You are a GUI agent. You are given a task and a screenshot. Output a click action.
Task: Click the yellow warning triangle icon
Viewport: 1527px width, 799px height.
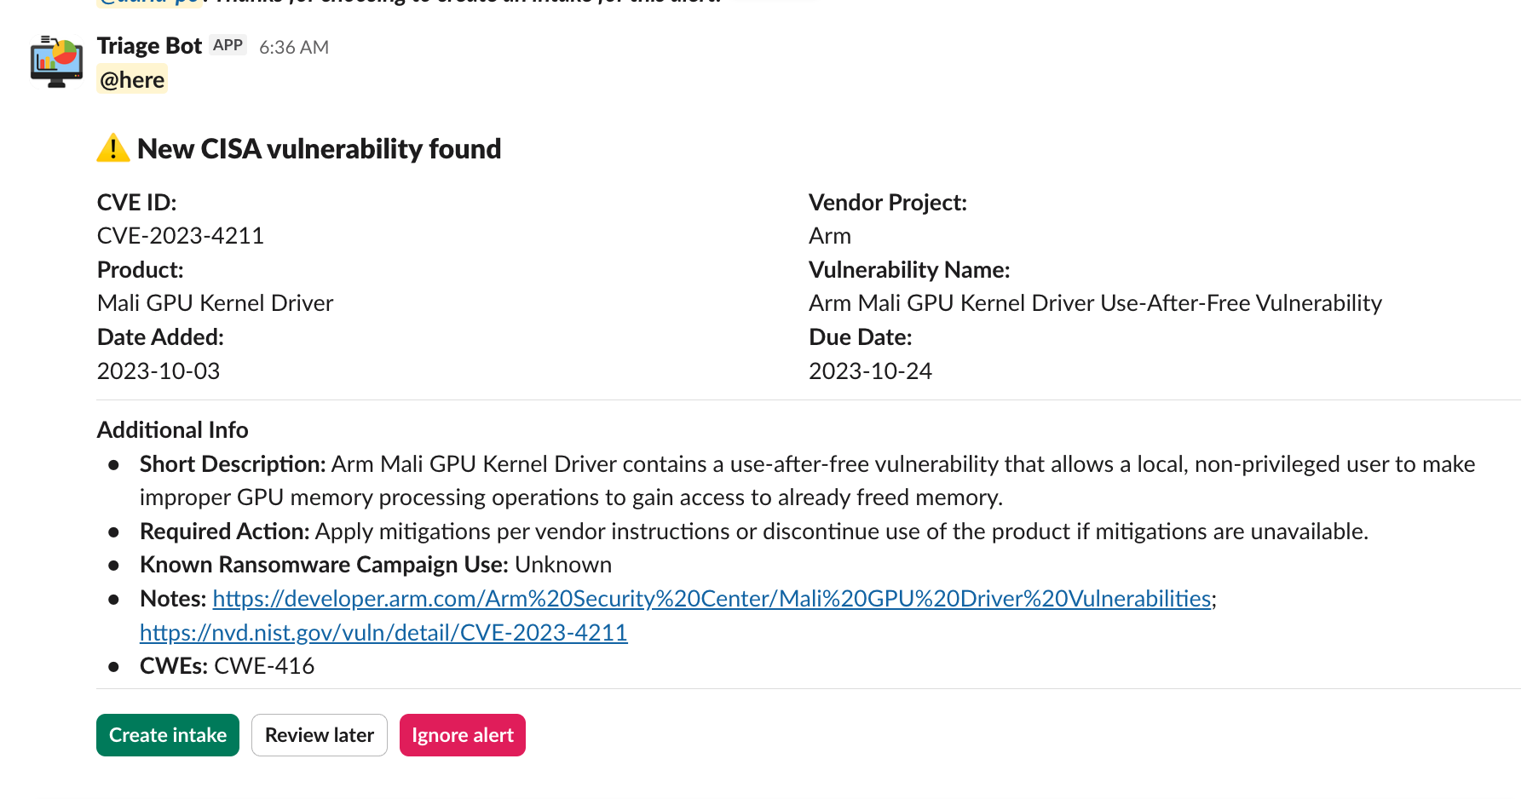pos(112,148)
